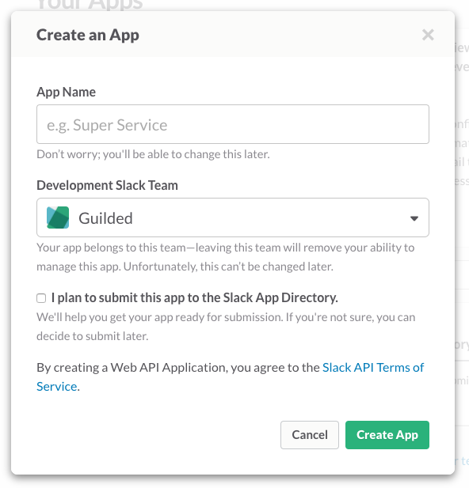Click the 'Create an App' dialog title
Viewport: 469px width, 488px height.
(88, 35)
